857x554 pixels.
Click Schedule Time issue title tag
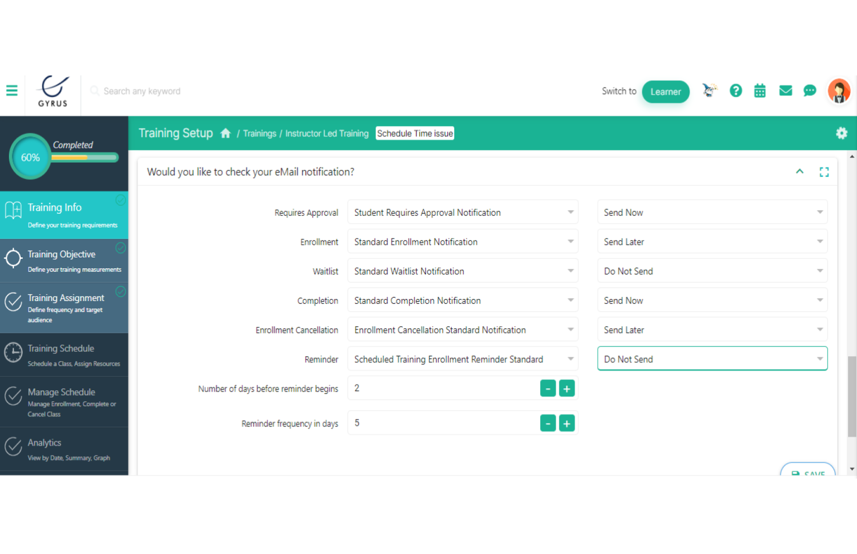pyautogui.click(x=415, y=133)
